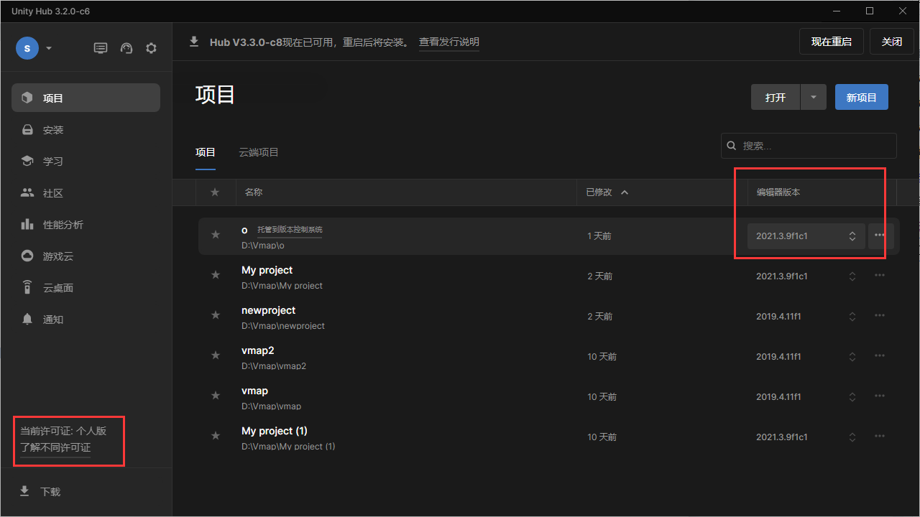
Task: Click the update download icon in banner
Action: tap(194, 42)
